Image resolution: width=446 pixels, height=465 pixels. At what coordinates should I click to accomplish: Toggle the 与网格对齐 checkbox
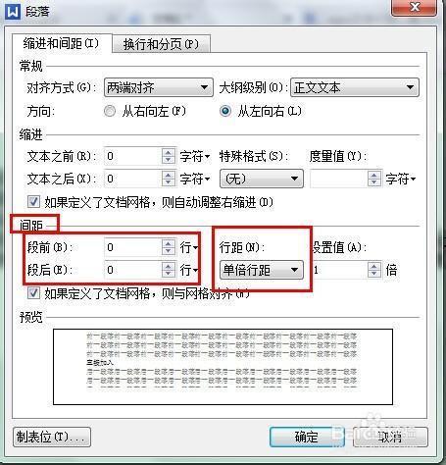click(x=33, y=293)
